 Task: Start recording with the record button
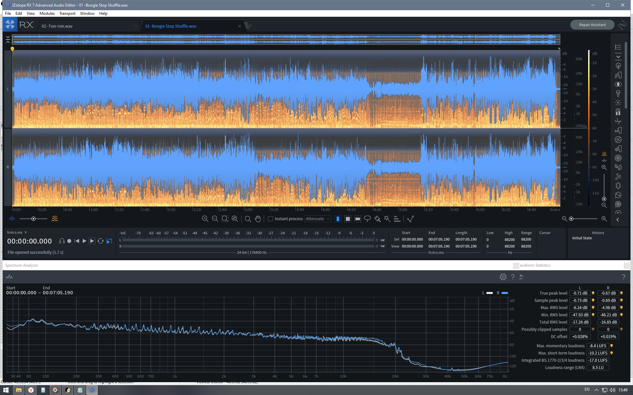point(69,241)
